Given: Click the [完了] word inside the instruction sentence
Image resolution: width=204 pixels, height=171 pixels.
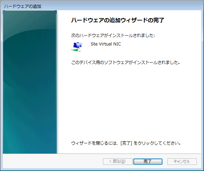Looking at the screenshot, I should tap(126, 143).
